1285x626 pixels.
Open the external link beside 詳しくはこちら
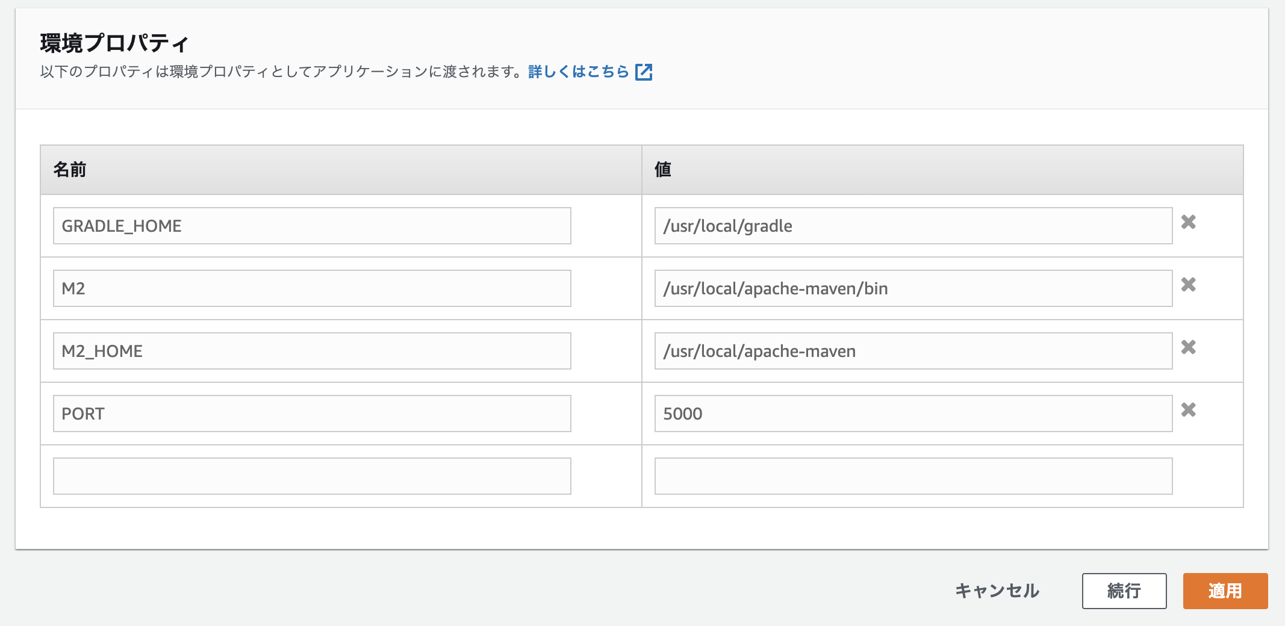click(x=644, y=72)
